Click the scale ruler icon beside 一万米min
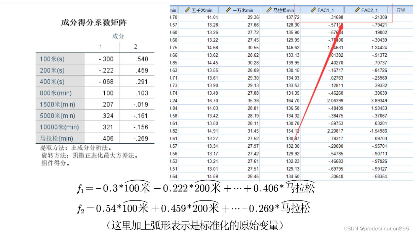 click(x=228, y=10)
